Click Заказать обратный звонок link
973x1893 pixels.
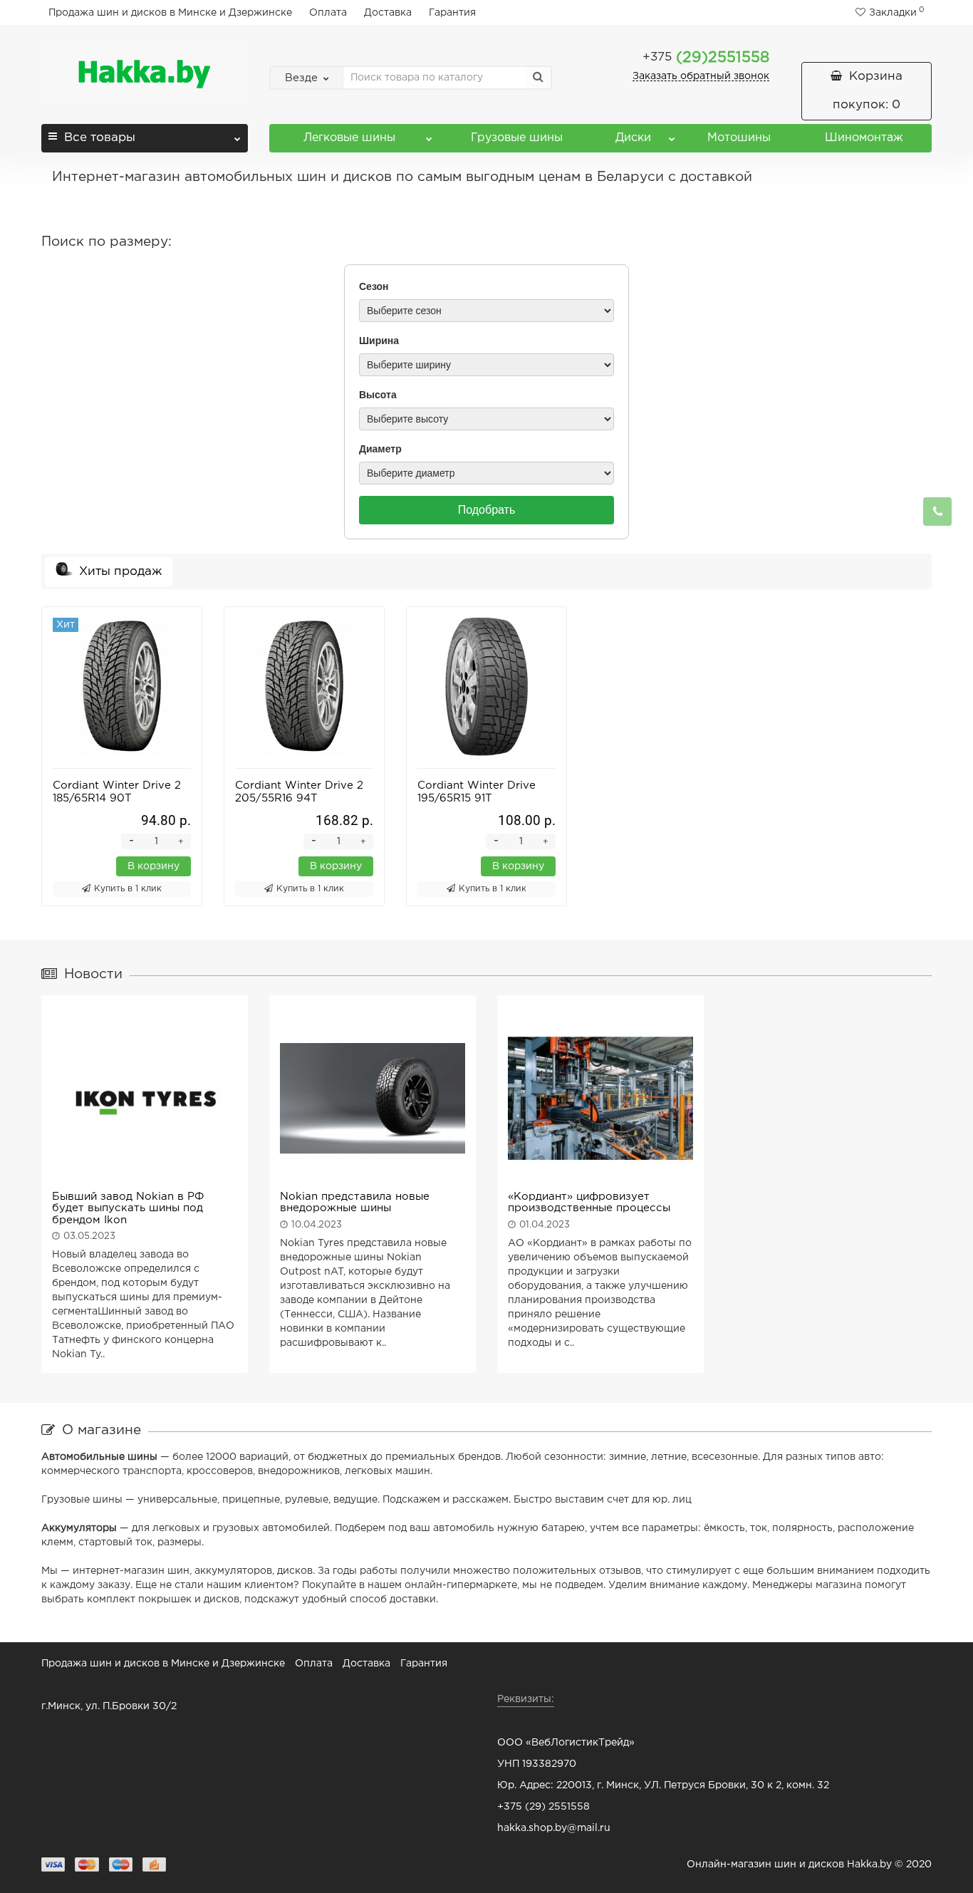point(700,76)
